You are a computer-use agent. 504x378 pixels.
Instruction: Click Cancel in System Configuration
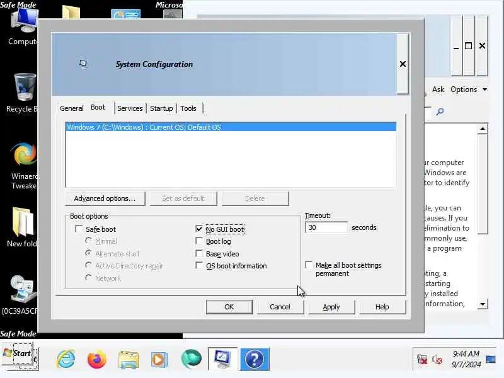280,307
